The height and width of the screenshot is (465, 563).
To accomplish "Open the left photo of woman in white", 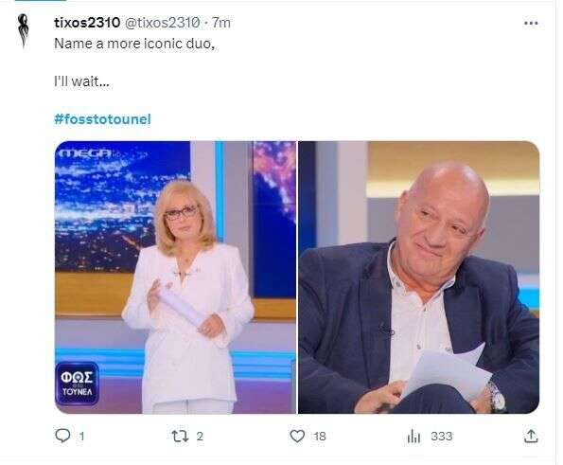I will pyautogui.click(x=175, y=277).
